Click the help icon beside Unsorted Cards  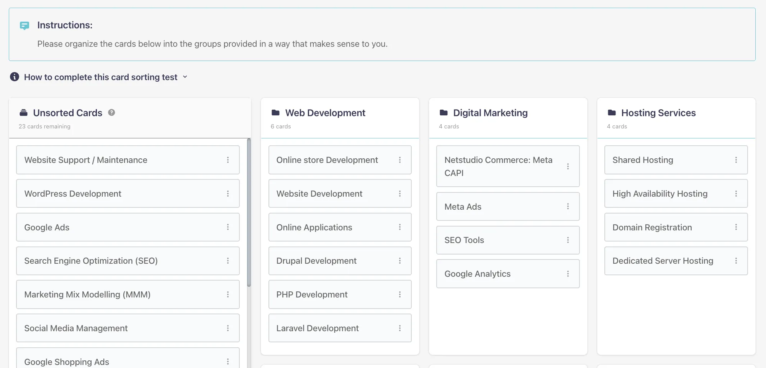[111, 112]
